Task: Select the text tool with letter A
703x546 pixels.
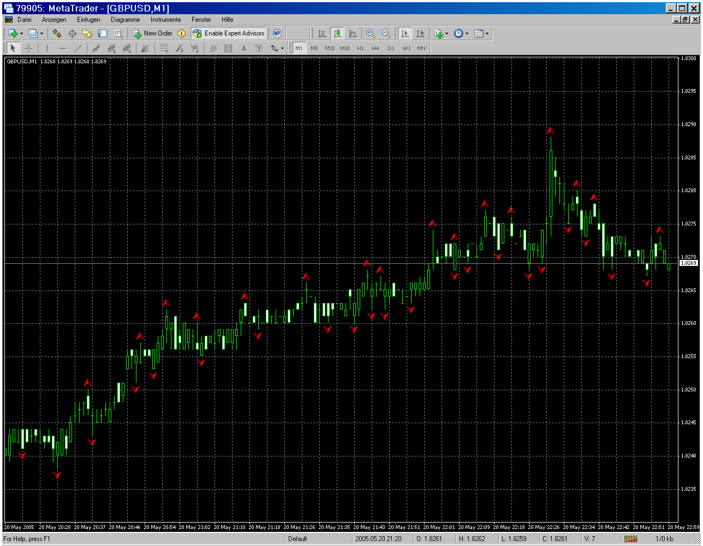Action: pos(243,48)
